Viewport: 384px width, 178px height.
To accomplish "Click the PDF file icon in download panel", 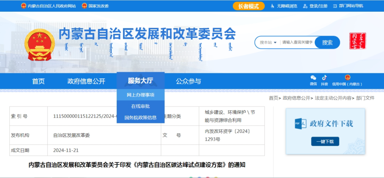I will [300, 123].
